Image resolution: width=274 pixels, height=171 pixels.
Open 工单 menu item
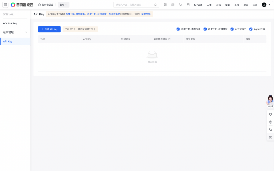coord(209,5)
